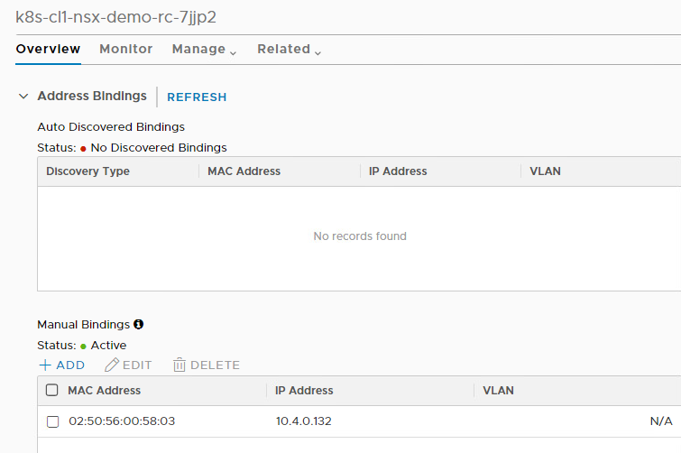Click the EDIT button label
Image resolution: width=681 pixels, height=453 pixels.
[x=137, y=365]
